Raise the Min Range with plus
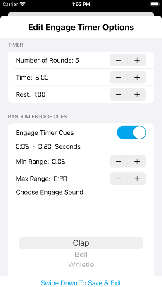162x287 pixels. (x=137, y=162)
